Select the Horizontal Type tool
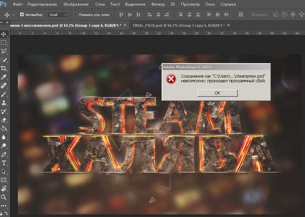Viewport: 305px width, 217px height. (x=4, y=163)
